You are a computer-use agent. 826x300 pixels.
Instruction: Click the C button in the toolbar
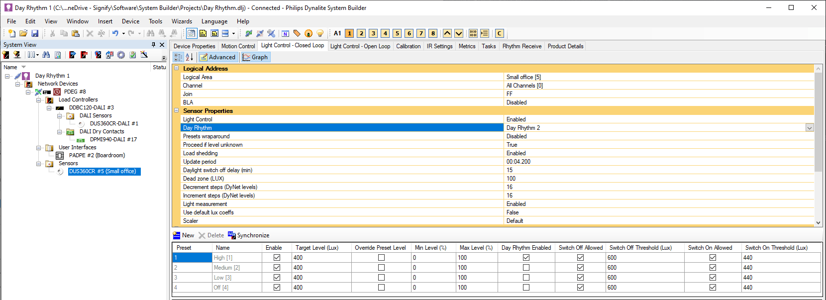point(499,33)
